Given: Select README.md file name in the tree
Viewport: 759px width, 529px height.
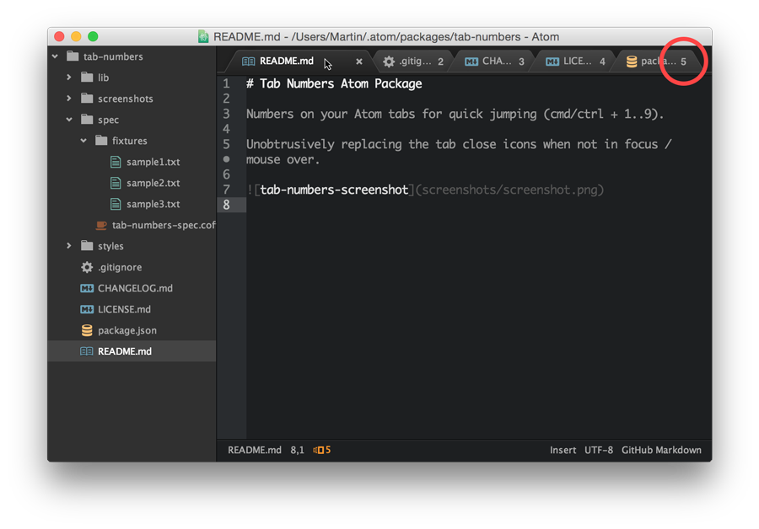Looking at the screenshot, I should coord(125,351).
